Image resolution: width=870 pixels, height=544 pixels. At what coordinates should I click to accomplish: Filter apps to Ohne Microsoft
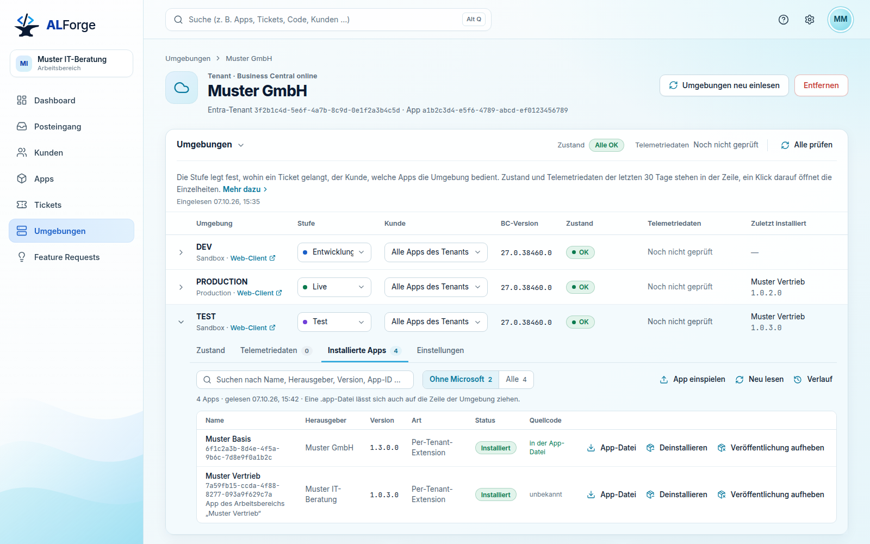click(461, 380)
